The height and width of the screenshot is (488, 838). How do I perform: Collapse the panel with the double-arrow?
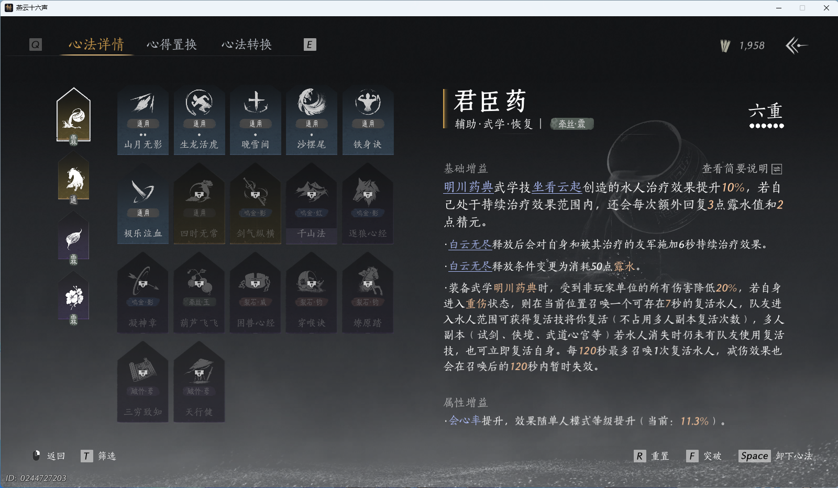point(797,46)
